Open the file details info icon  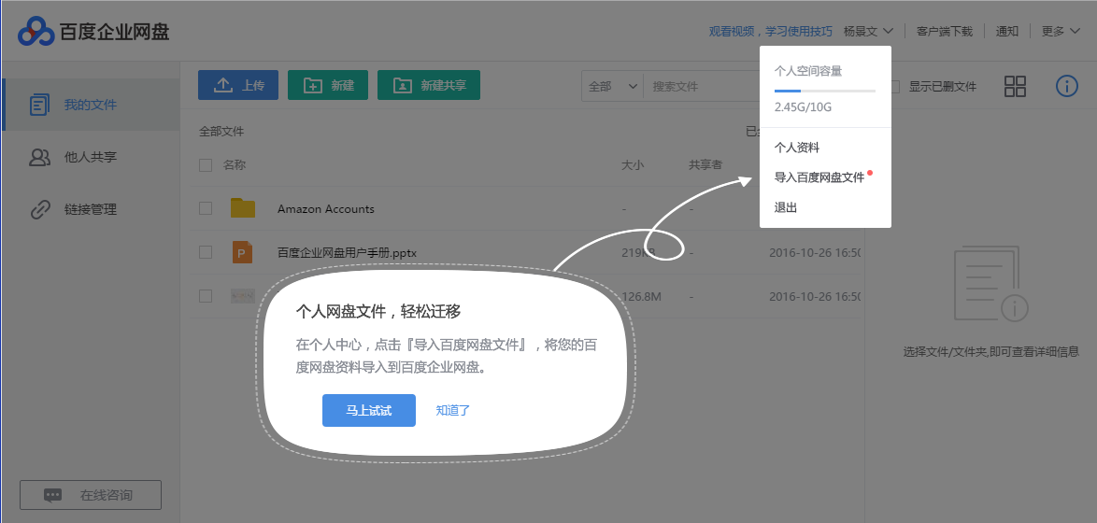click(1066, 86)
